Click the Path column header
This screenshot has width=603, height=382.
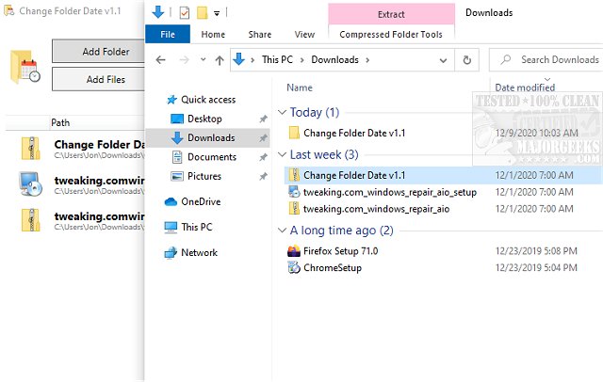(60, 123)
